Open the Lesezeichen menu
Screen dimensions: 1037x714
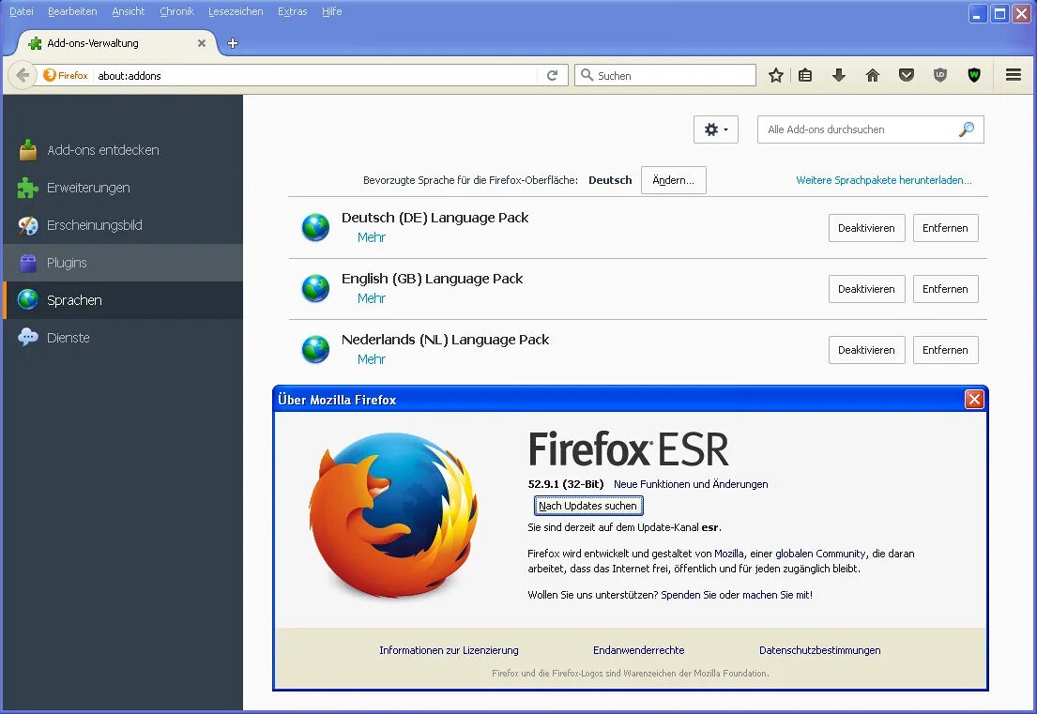point(236,11)
